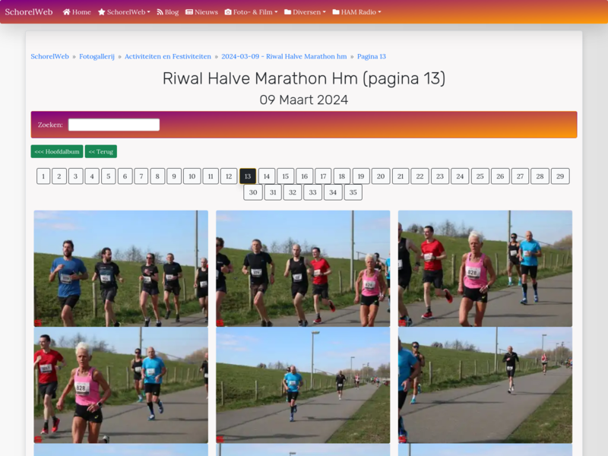
Task: Go to gallery page 30
Action: [x=253, y=192]
